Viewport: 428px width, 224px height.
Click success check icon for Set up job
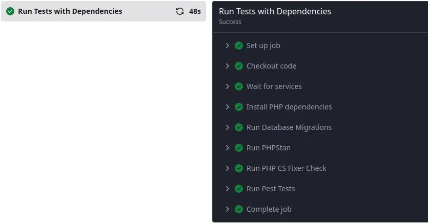tap(239, 46)
